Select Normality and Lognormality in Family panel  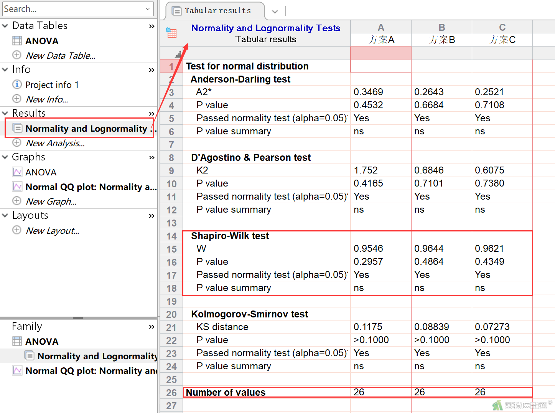point(97,356)
